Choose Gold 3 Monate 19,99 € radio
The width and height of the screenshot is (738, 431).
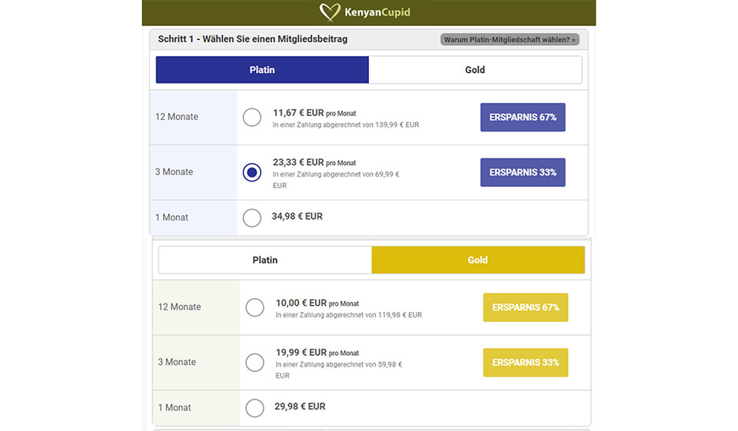pyautogui.click(x=254, y=363)
